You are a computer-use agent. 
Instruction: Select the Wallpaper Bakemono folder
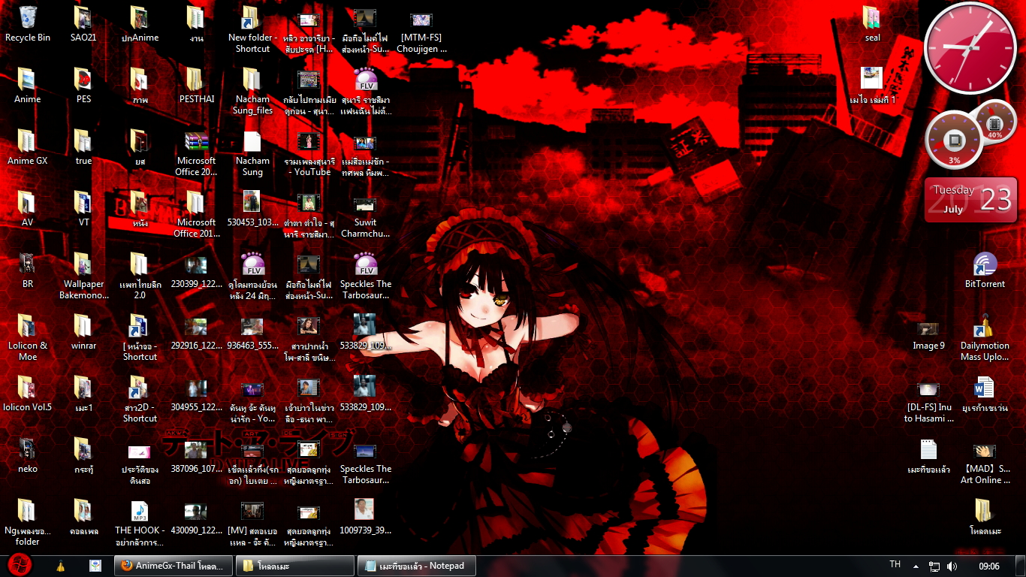pos(83,276)
